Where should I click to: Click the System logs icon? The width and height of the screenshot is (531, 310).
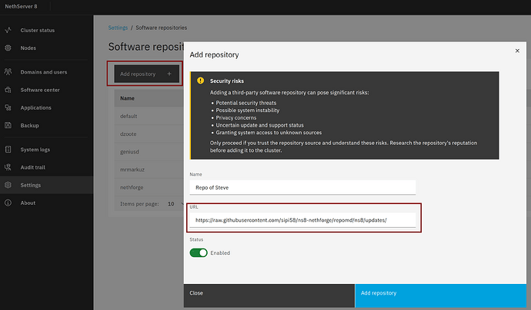(8, 150)
